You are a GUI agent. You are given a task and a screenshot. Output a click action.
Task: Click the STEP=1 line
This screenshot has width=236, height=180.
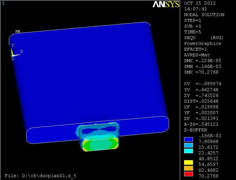coord(193,21)
